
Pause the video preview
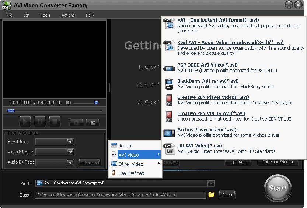(40, 122)
